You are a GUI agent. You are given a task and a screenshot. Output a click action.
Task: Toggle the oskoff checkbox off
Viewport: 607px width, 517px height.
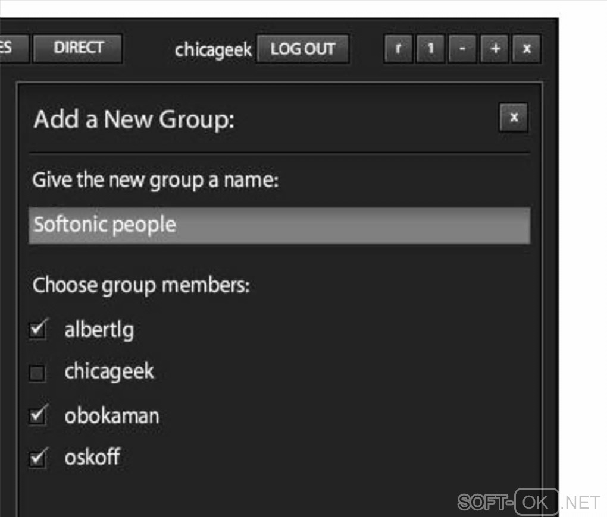tap(37, 458)
